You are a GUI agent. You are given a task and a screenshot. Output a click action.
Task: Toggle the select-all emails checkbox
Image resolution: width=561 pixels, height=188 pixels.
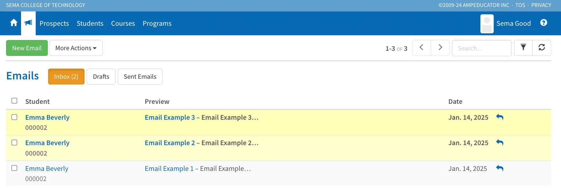(x=14, y=101)
